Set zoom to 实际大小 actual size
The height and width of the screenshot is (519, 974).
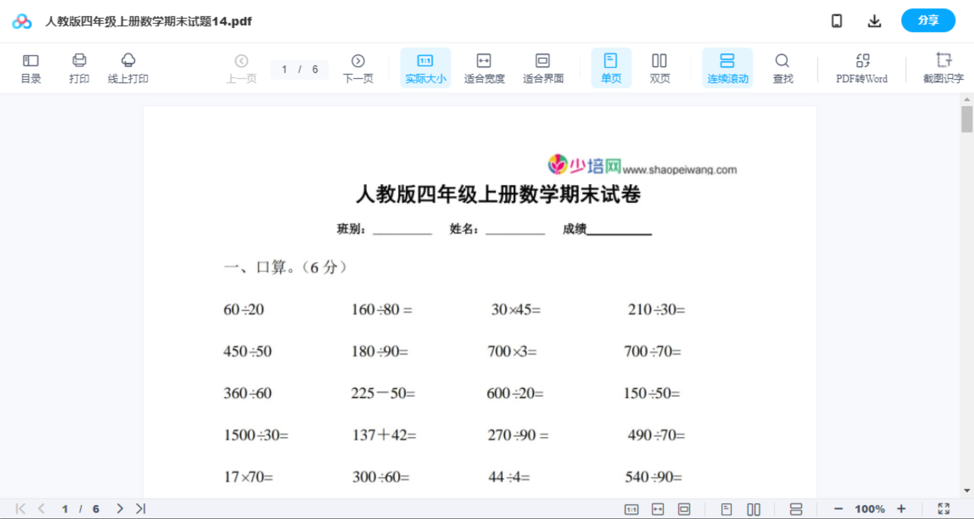tap(425, 67)
